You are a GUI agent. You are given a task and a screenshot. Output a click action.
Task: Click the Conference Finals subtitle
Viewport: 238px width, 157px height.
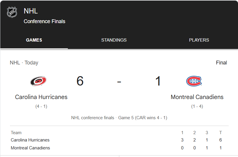[x=44, y=21]
